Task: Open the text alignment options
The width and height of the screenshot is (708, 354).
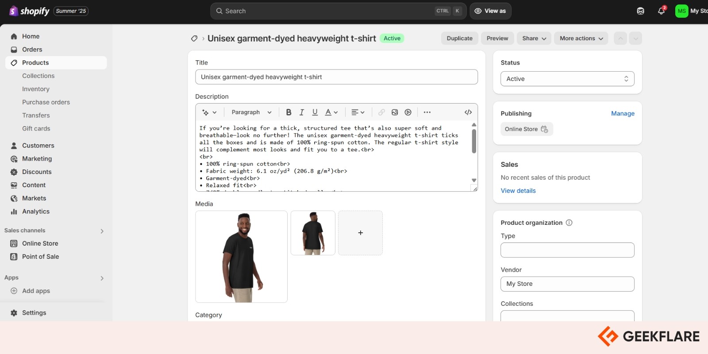Action: [x=358, y=112]
